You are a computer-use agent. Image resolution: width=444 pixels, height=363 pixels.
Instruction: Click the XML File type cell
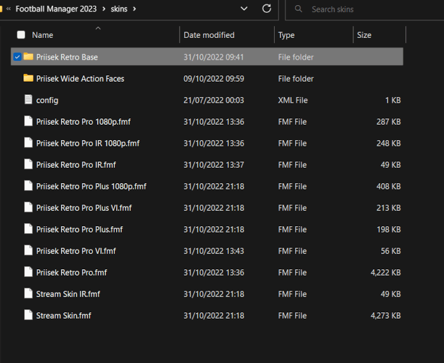tap(293, 100)
